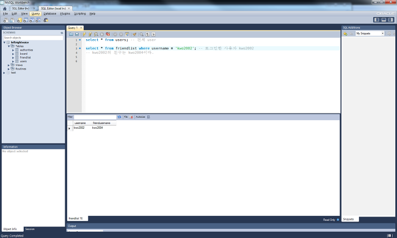The width and height of the screenshot is (397, 238).
Task: Collapse the leftrightvoice schema
Action: (4, 43)
